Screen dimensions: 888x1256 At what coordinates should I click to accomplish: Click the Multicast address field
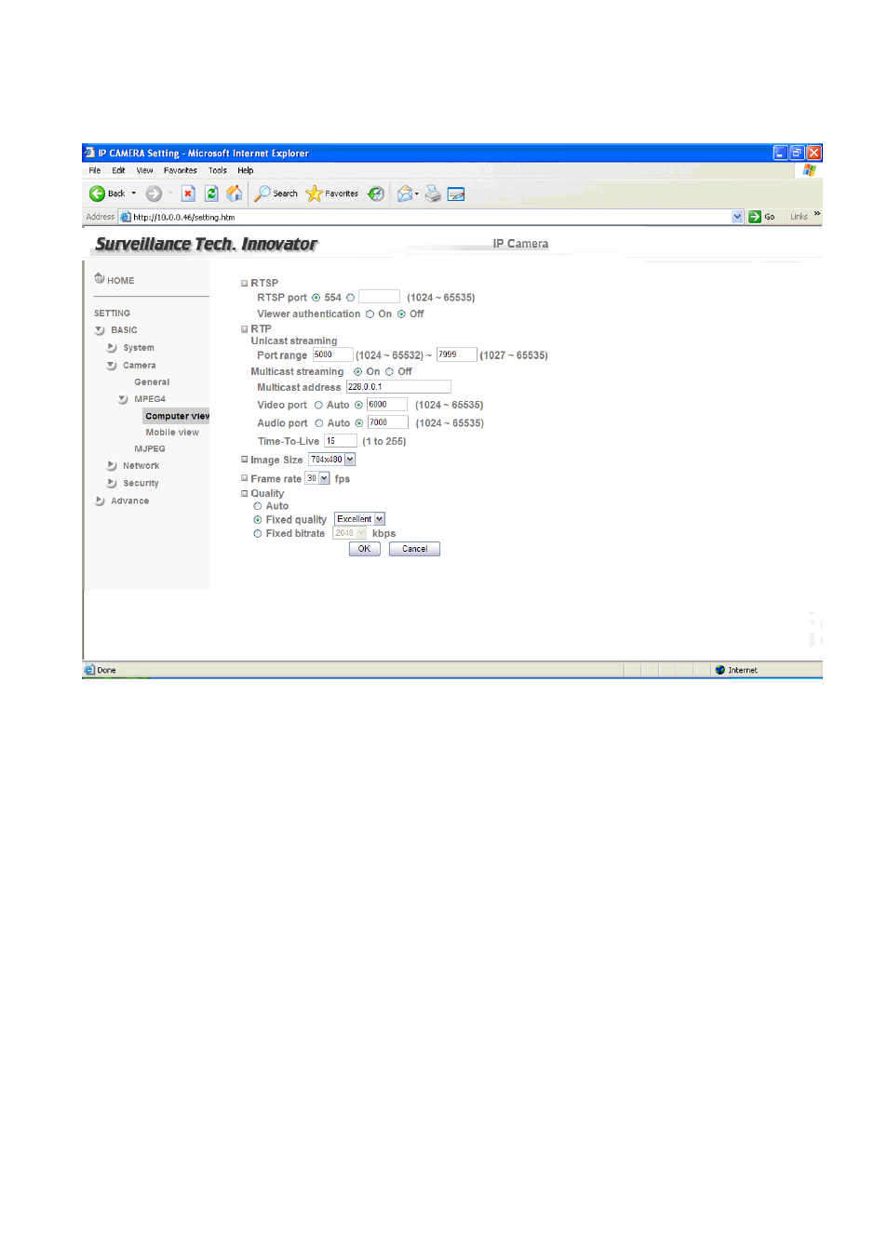coord(398,387)
